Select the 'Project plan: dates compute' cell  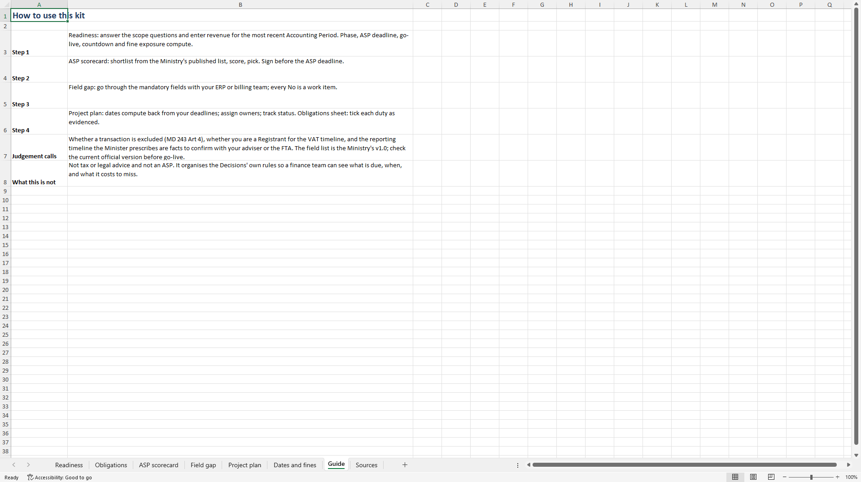pyautogui.click(x=240, y=122)
